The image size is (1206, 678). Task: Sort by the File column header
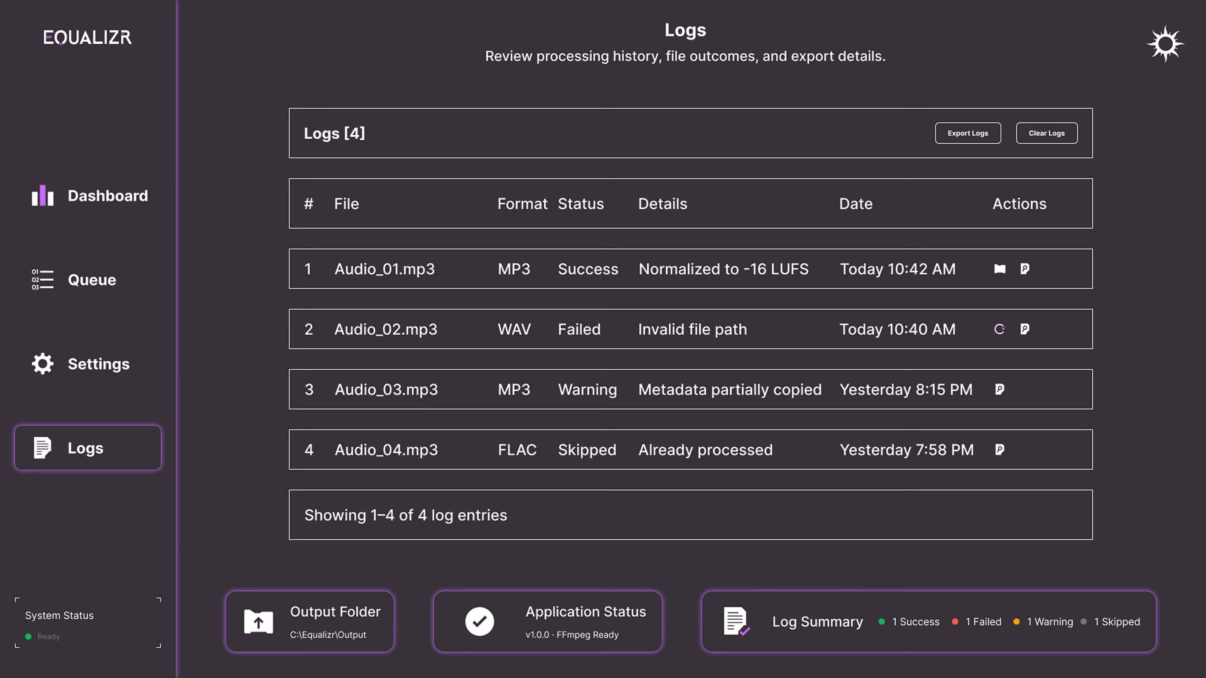346,203
